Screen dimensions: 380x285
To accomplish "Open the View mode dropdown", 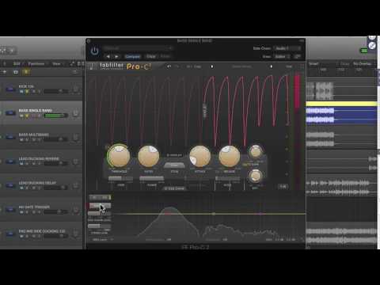I will pyautogui.click(x=282, y=56).
